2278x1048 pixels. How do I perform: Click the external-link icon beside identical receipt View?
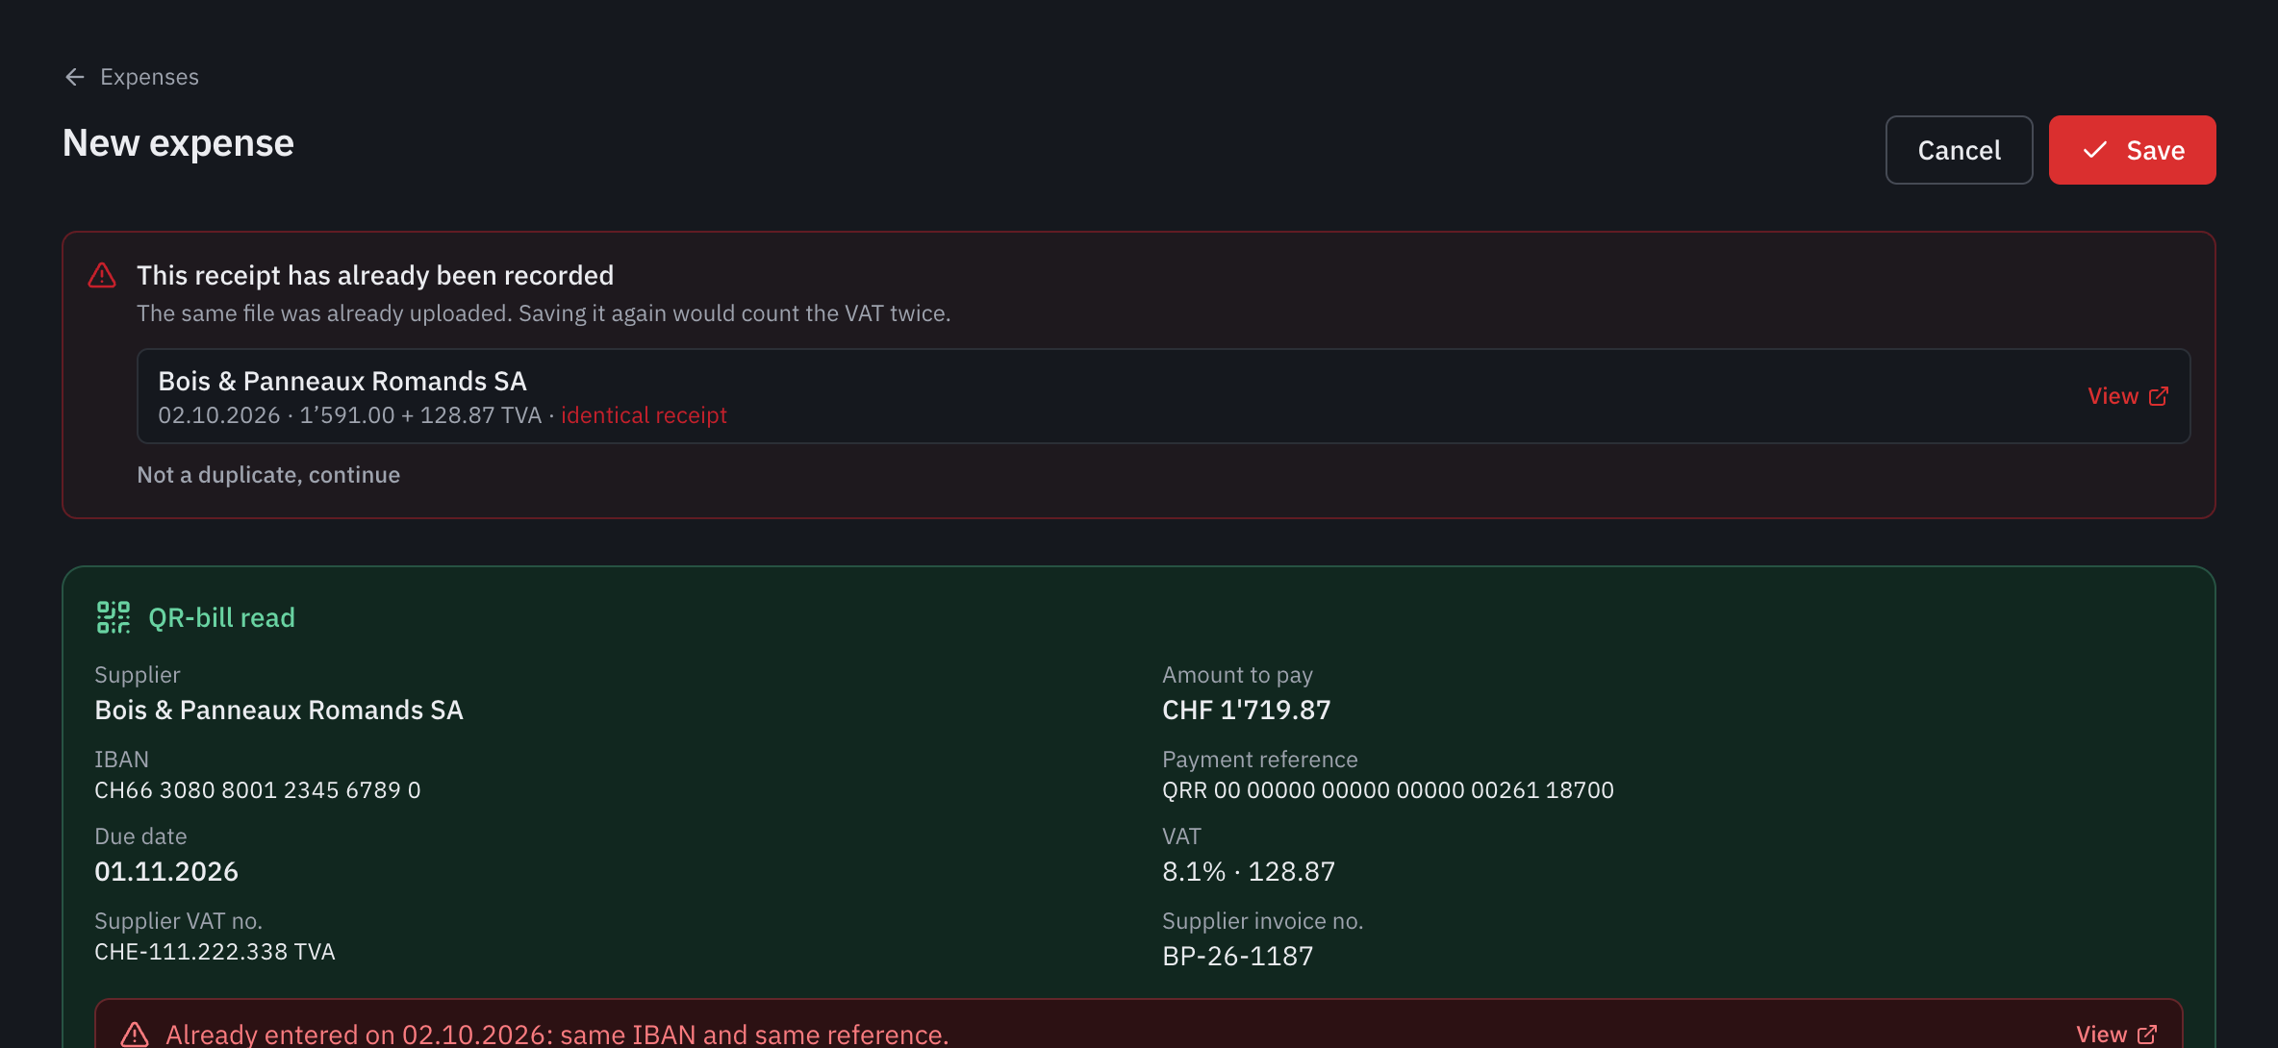[x=2158, y=396]
